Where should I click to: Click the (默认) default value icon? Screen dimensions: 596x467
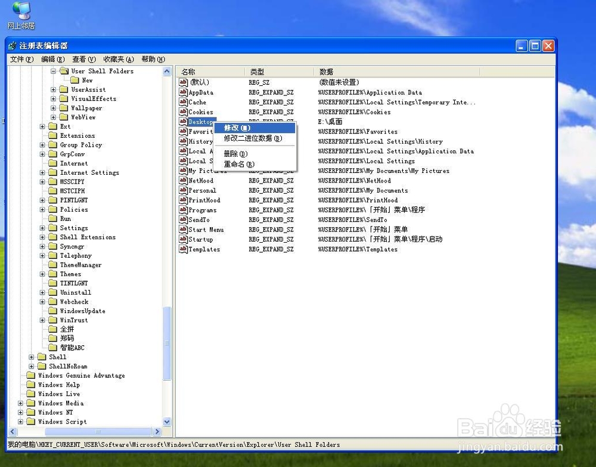183,82
